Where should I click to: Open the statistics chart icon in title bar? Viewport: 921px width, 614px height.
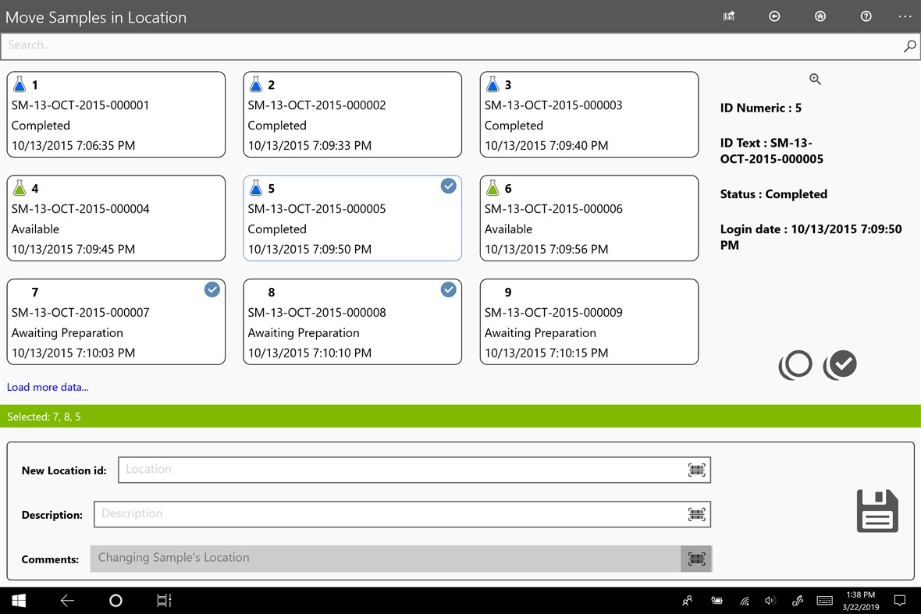(x=728, y=16)
